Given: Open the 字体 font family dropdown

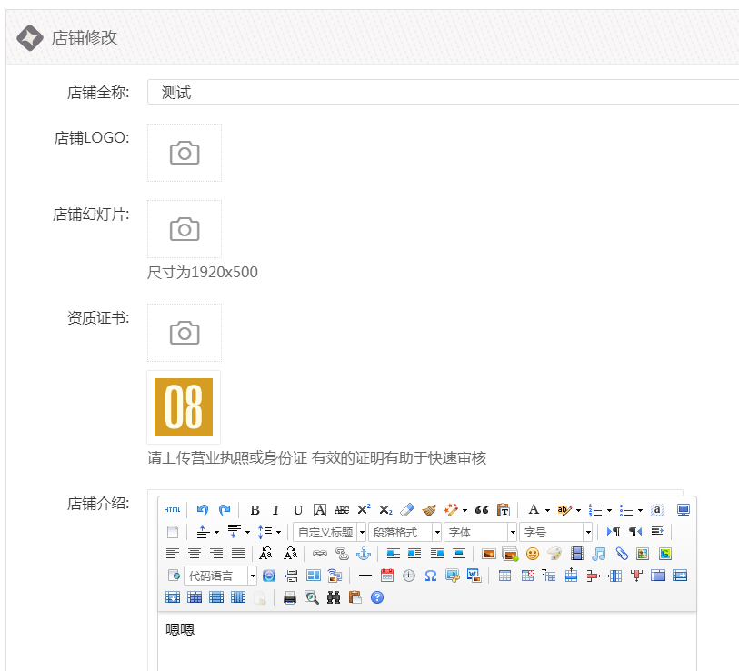Looking at the screenshot, I should pyautogui.click(x=480, y=532).
